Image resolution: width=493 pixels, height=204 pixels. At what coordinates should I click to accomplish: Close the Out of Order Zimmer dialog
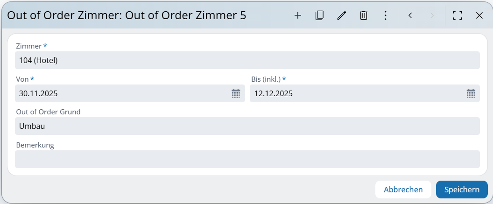[479, 15]
